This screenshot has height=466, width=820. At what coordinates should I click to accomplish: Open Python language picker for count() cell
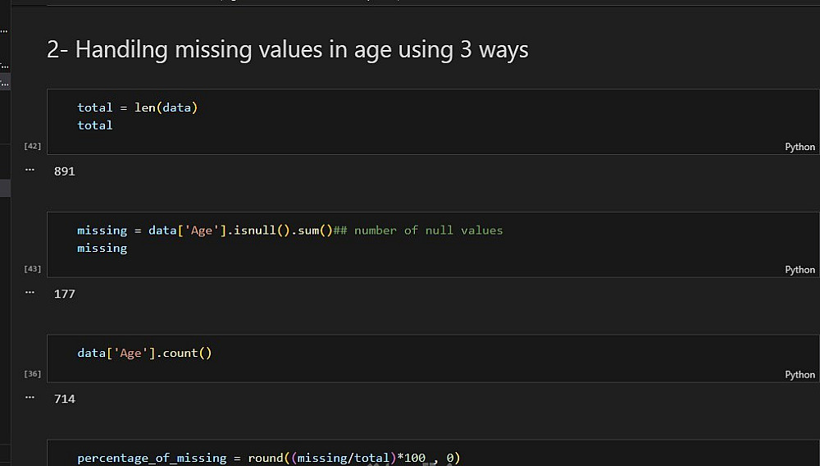(x=799, y=374)
